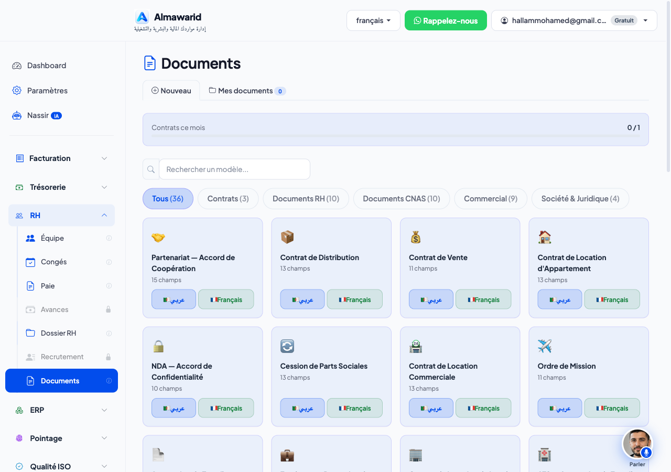Choose Arabic for Contrat de Vente
This screenshot has width=671, height=472.
coord(431,299)
